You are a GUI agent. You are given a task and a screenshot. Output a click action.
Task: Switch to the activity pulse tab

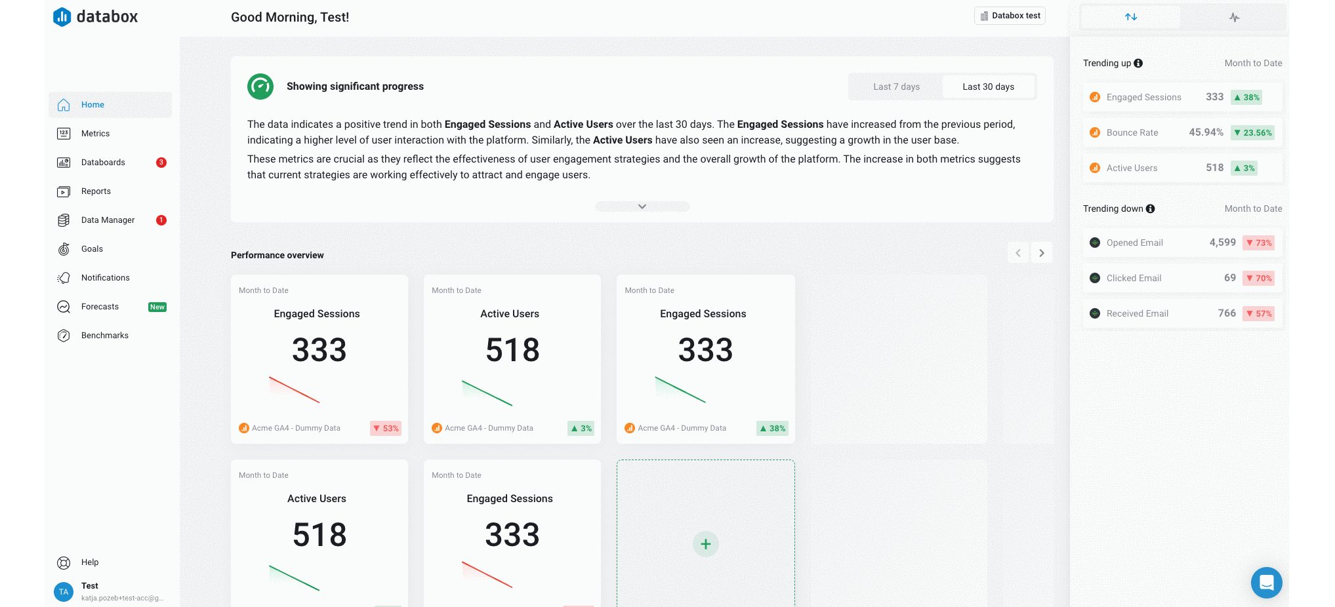pyautogui.click(x=1234, y=17)
